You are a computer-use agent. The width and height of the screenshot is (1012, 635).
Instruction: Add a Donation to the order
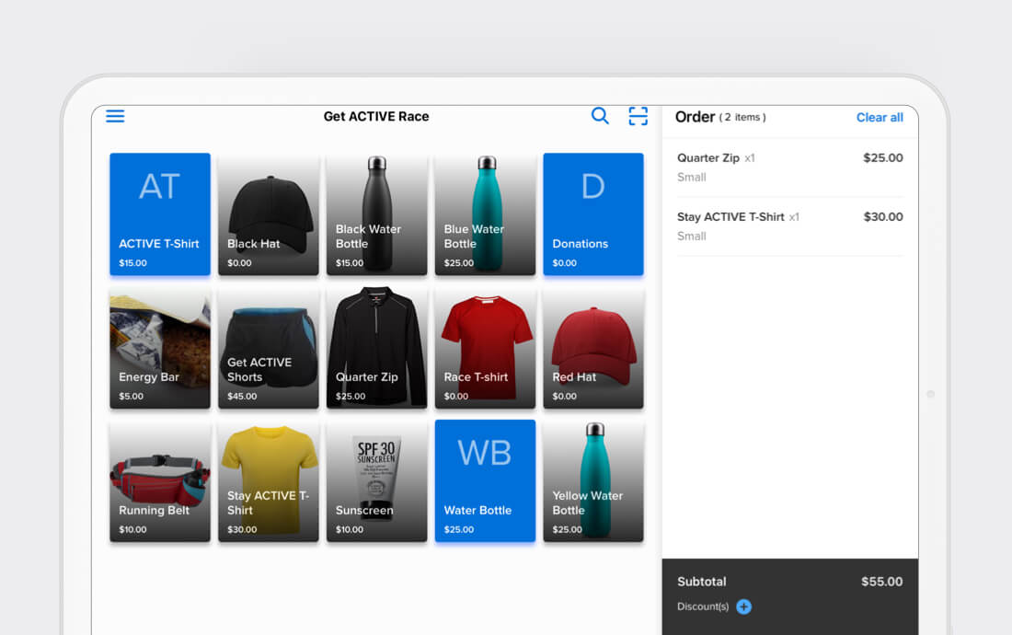click(x=593, y=214)
